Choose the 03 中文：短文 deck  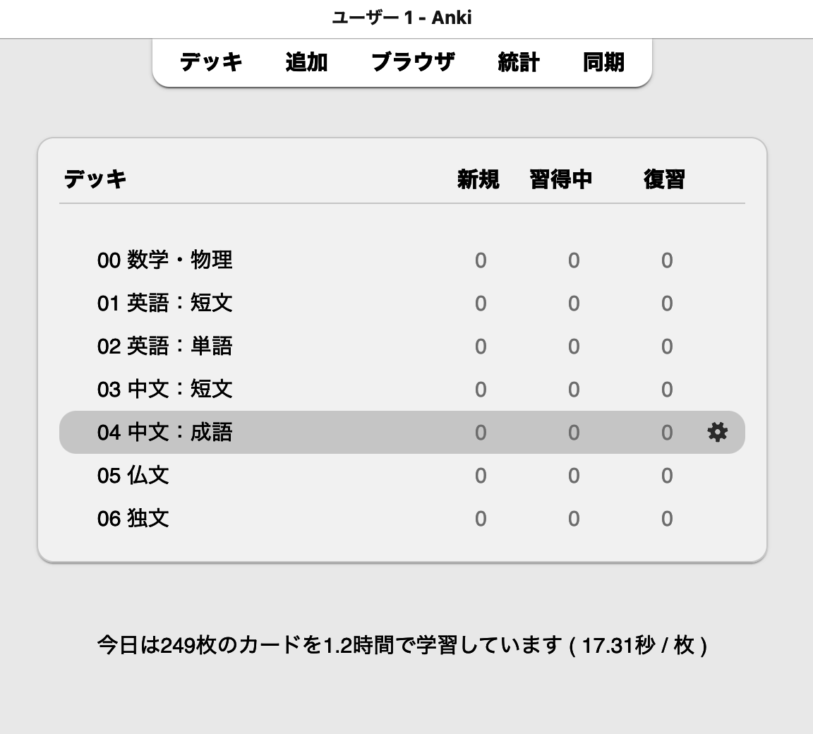click(x=164, y=390)
